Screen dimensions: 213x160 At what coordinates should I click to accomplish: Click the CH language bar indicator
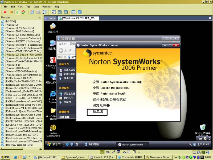[102, 152]
